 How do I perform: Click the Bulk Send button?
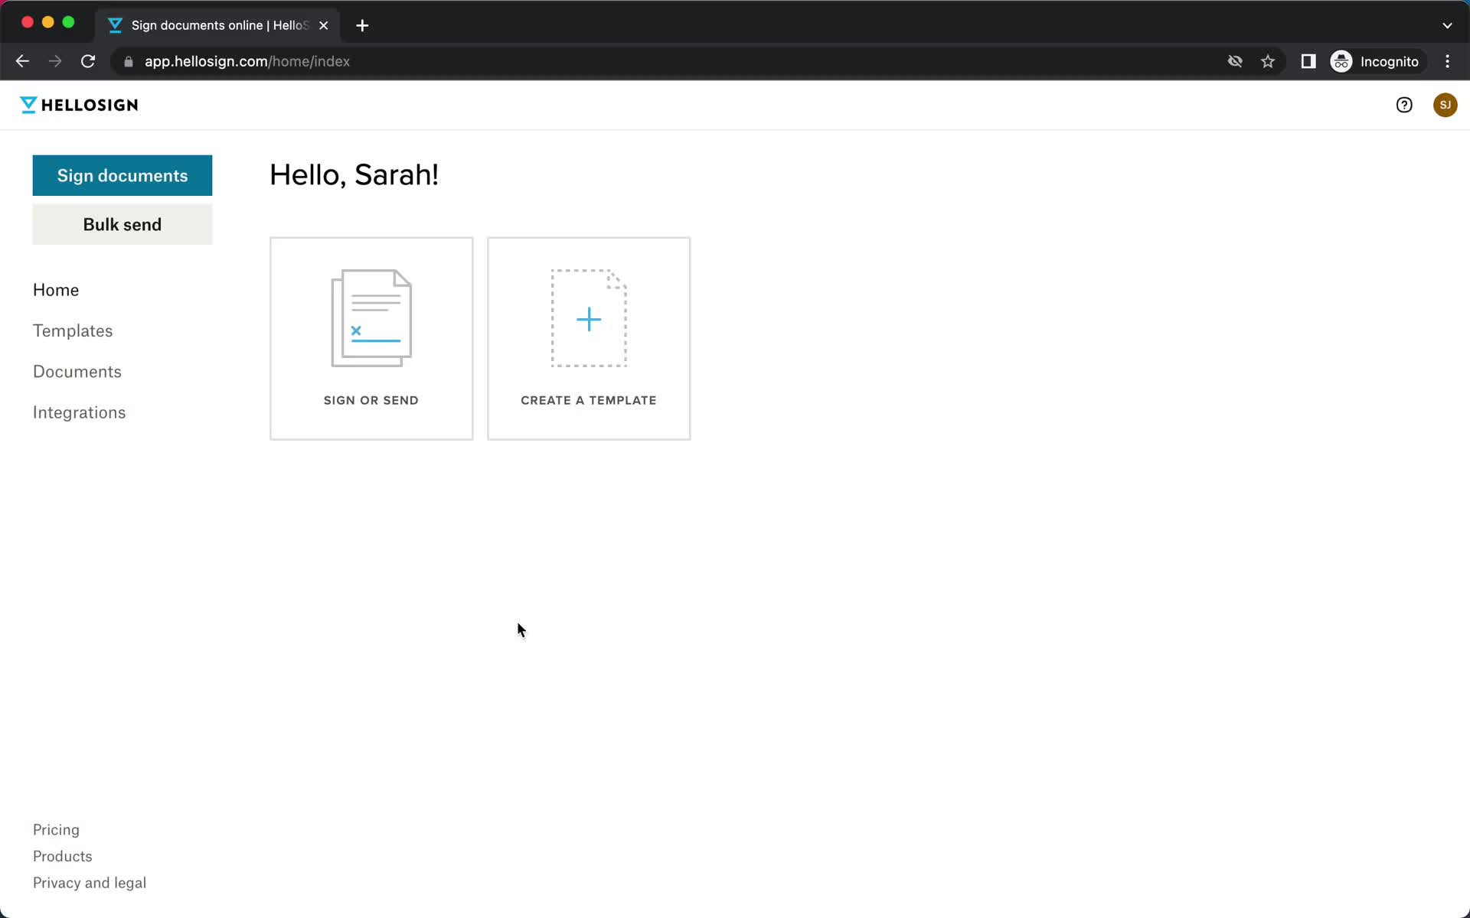coord(122,224)
